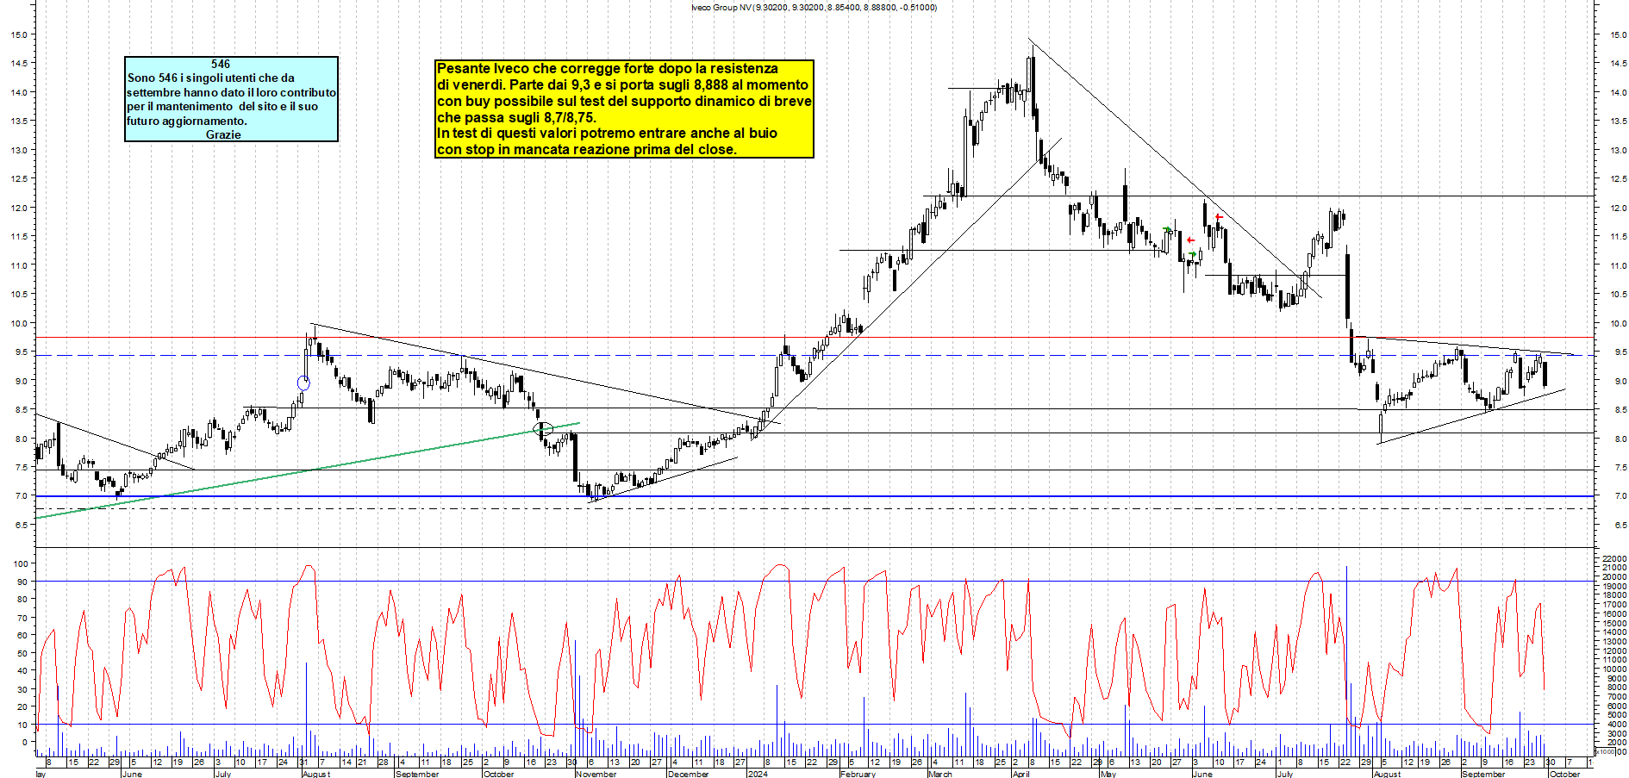Viewport: 1629px width, 778px height.
Task: Click line "con stop in mancata reazione prima del close."
Action: (587, 149)
